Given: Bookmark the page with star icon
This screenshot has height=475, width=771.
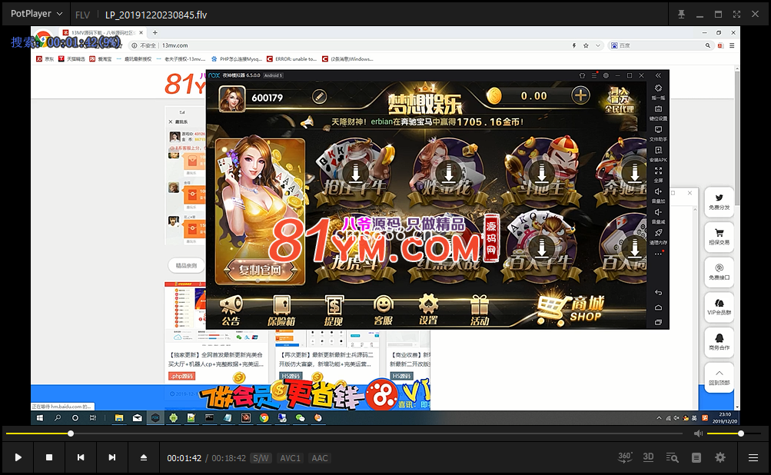Looking at the screenshot, I should click(x=586, y=45).
